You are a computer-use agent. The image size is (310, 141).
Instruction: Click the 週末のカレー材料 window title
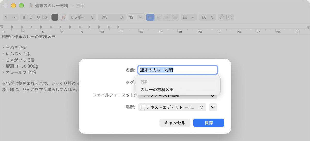click(52, 5)
